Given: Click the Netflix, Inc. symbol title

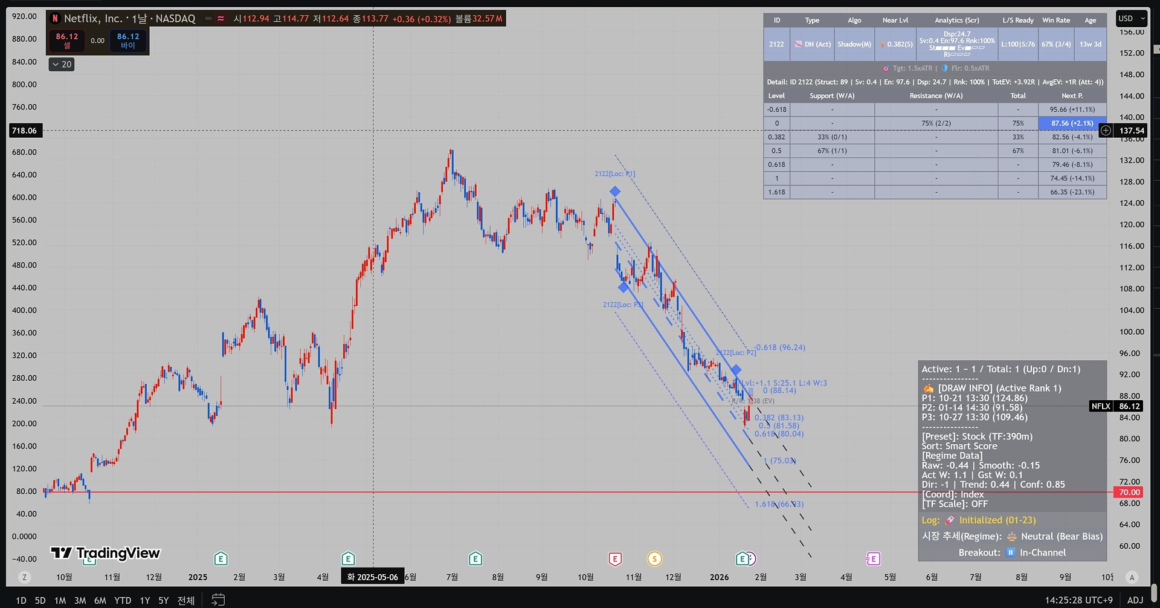Looking at the screenshot, I should click(x=93, y=19).
